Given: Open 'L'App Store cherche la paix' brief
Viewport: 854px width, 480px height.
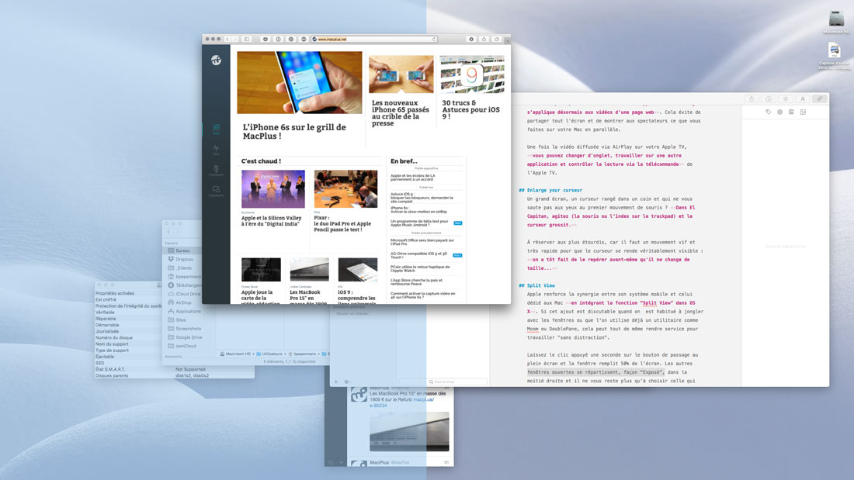Looking at the screenshot, I should tap(417, 282).
